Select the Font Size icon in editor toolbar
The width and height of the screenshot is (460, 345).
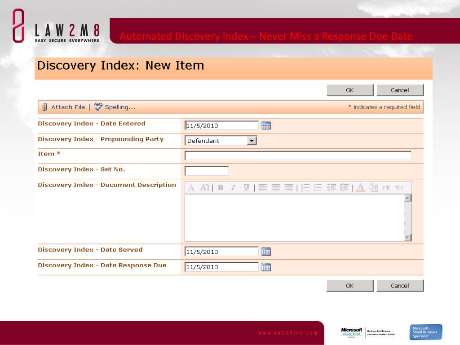[x=204, y=187]
